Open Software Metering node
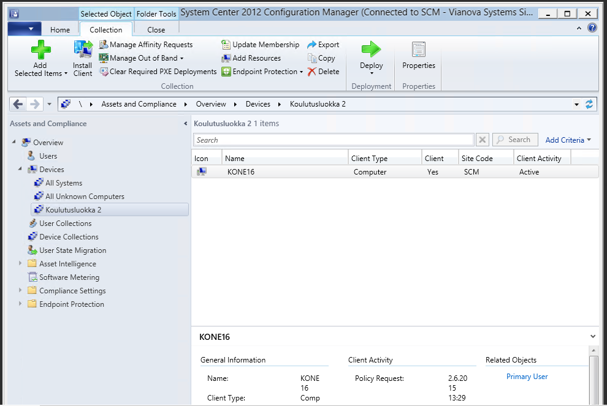Image resolution: width=607 pixels, height=406 pixels. tap(69, 277)
